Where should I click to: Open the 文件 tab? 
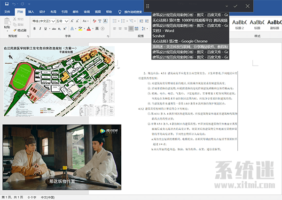(x=7, y=12)
